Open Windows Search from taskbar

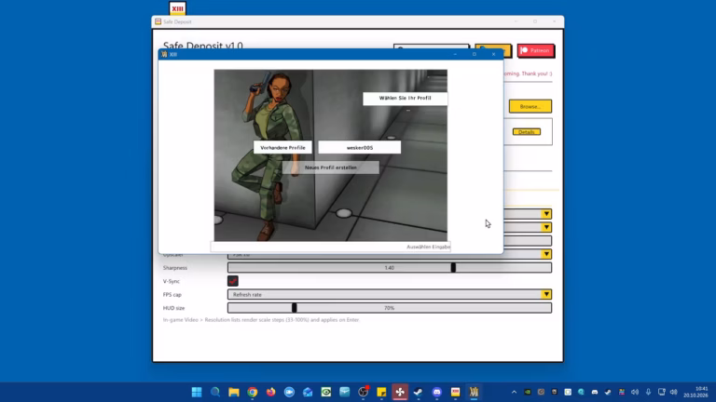point(215,392)
